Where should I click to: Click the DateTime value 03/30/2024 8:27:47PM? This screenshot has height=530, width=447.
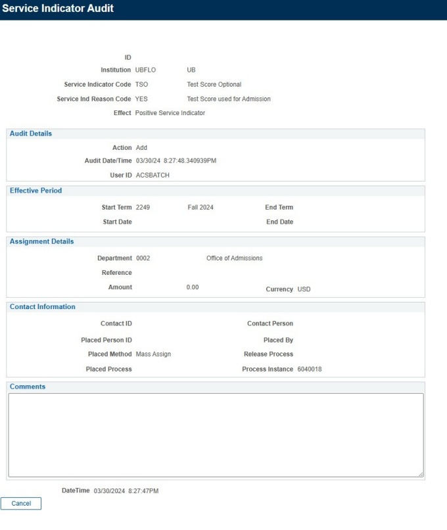click(126, 491)
